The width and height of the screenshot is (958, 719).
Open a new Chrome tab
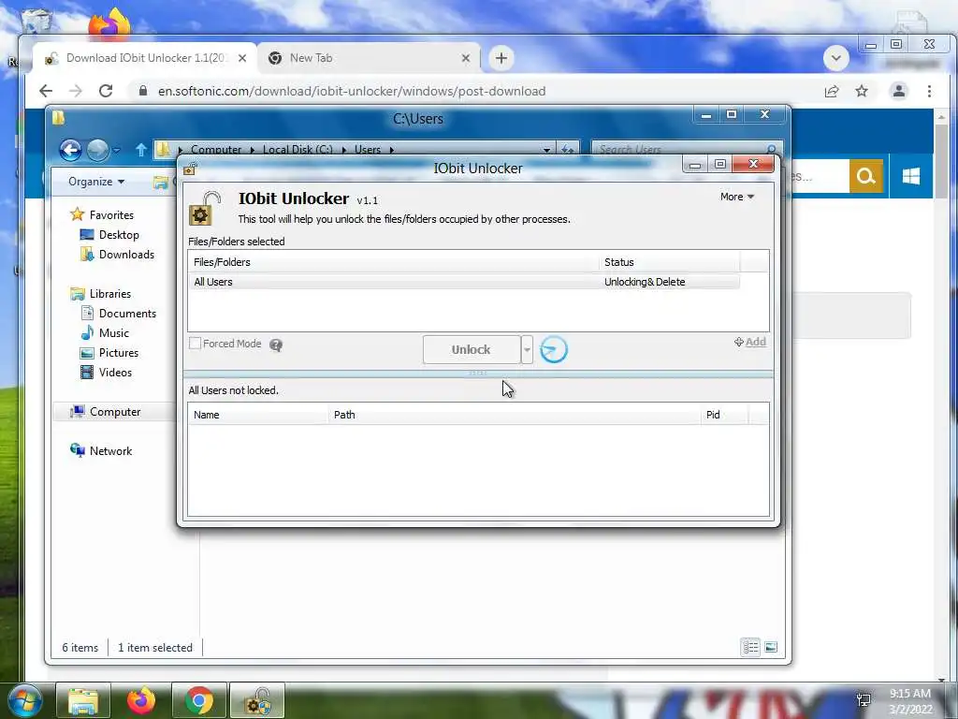click(501, 58)
